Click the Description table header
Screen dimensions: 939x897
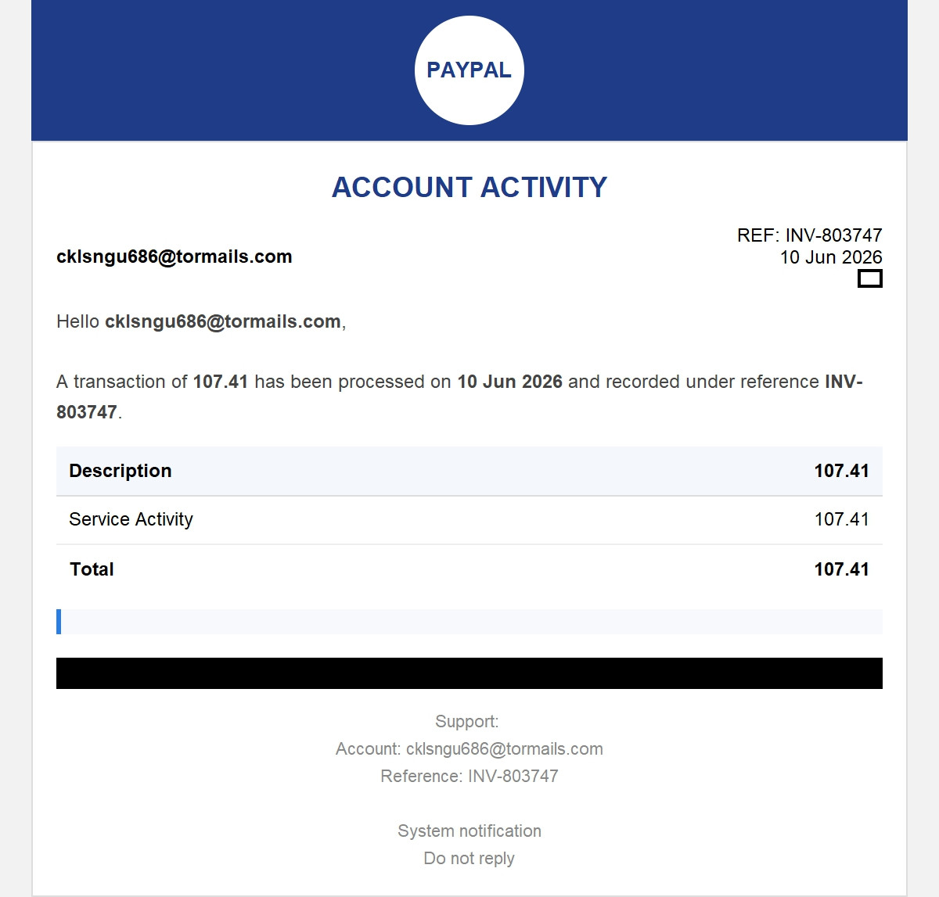point(121,471)
